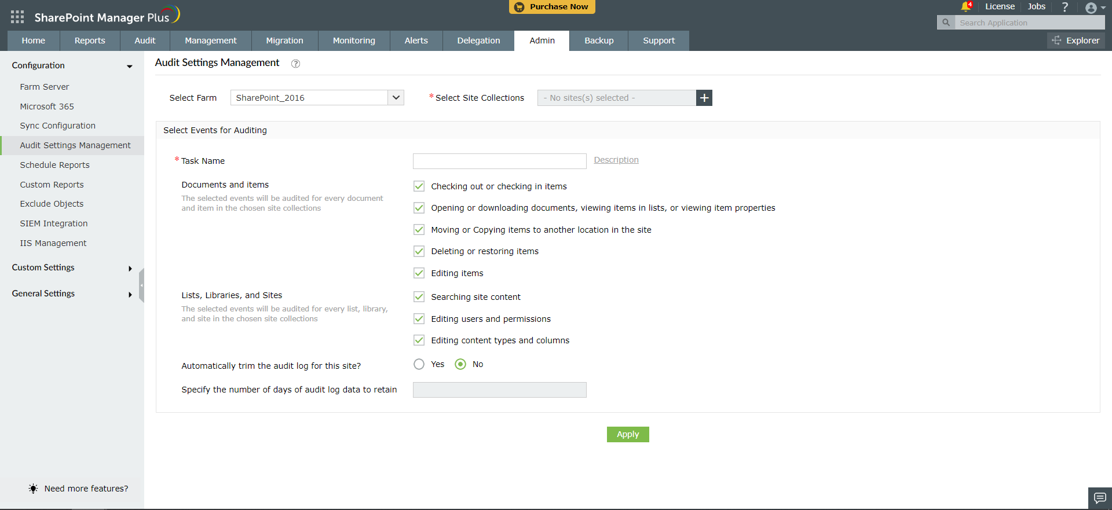The image size is (1112, 510).
Task: Uncheck Deleting or restoring items checkbox
Action: point(419,251)
